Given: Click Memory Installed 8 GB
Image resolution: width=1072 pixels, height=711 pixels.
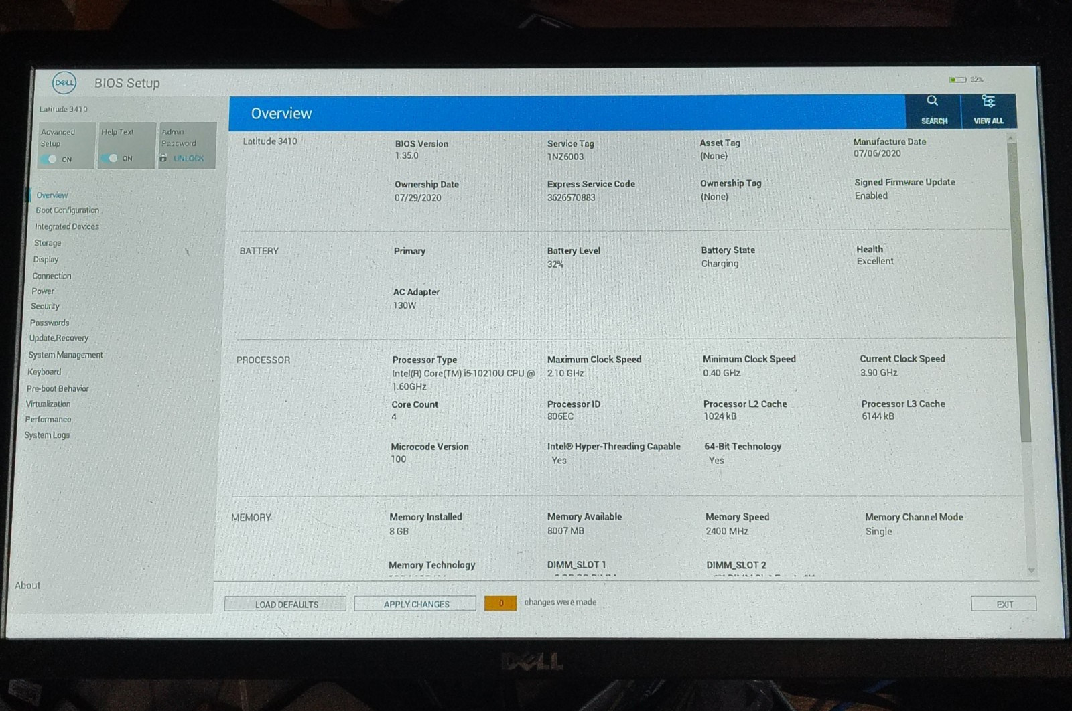Looking at the screenshot, I should [x=399, y=531].
